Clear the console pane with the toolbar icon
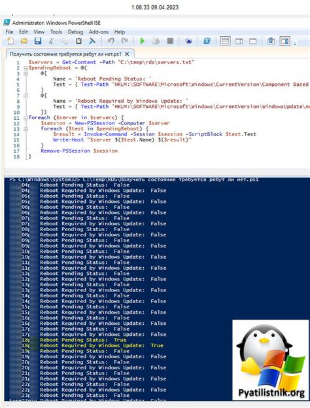This screenshot has height=408, width=310. (x=92, y=41)
